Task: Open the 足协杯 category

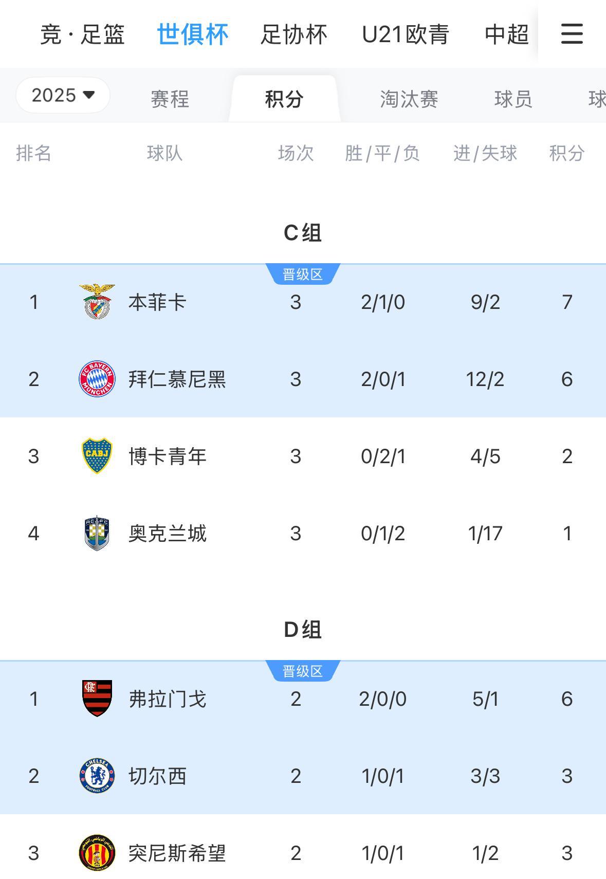Action: coord(293,34)
